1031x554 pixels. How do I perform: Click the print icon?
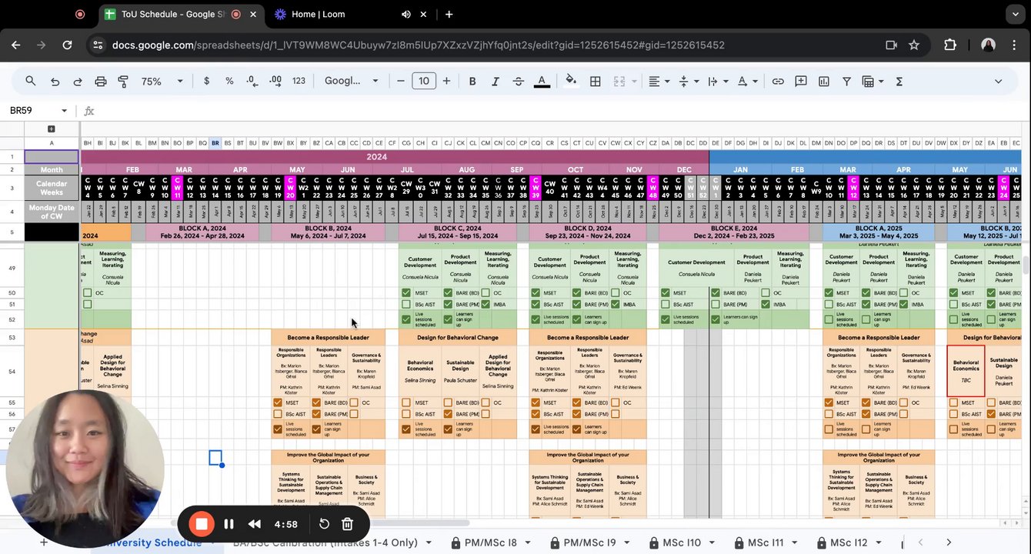click(101, 82)
